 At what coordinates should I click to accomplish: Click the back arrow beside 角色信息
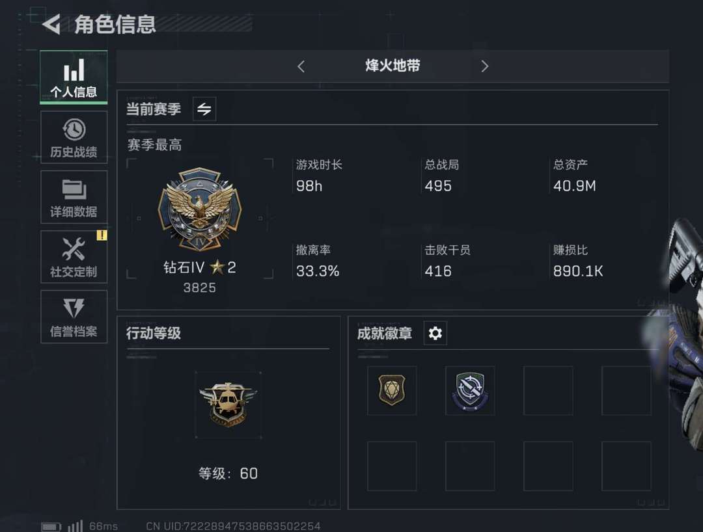click(x=51, y=24)
